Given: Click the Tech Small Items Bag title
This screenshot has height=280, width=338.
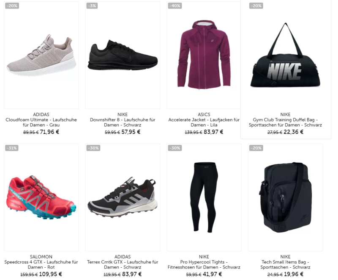Looking at the screenshot, I should tap(286, 264).
